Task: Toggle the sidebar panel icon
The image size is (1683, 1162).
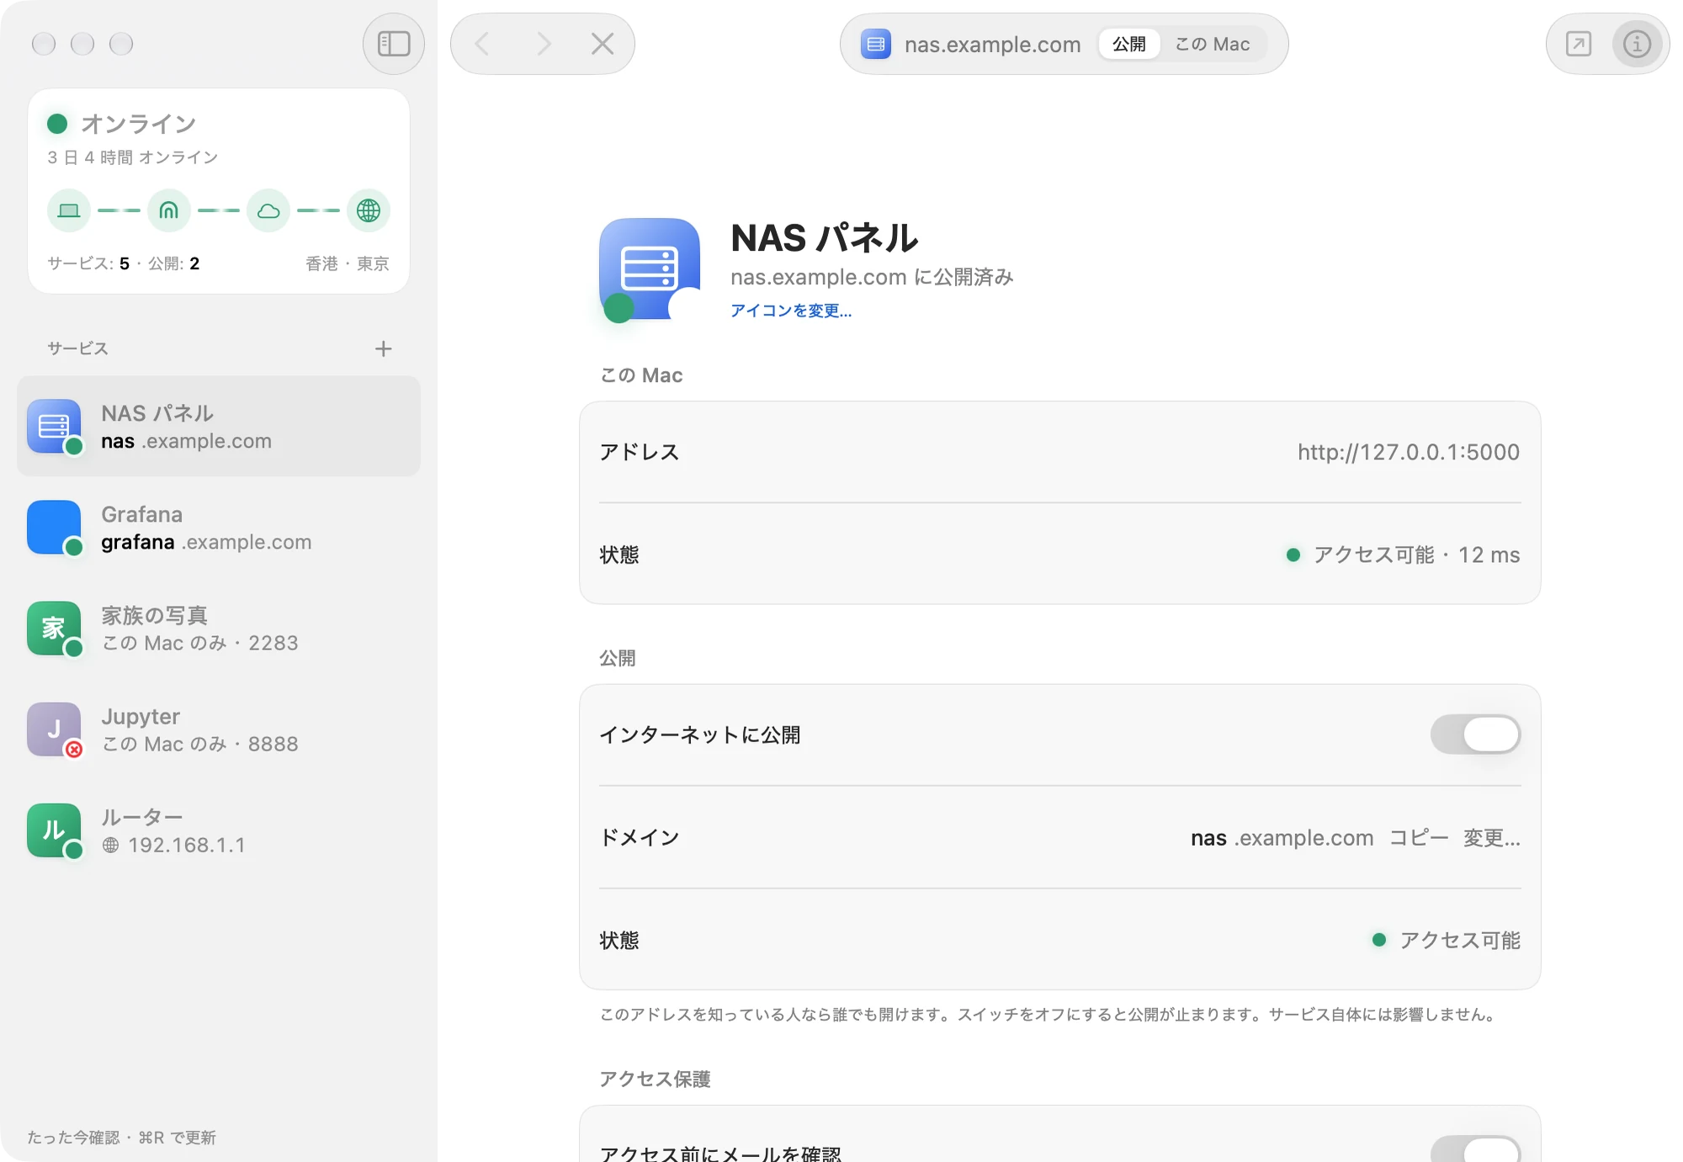Action: pos(394,44)
